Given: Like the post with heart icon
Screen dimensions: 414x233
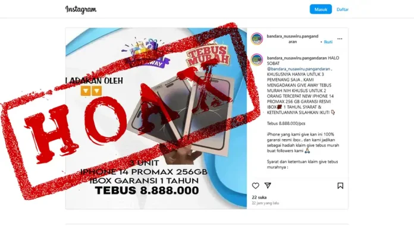Looking at the screenshot, I should click(x=255, y=186).
